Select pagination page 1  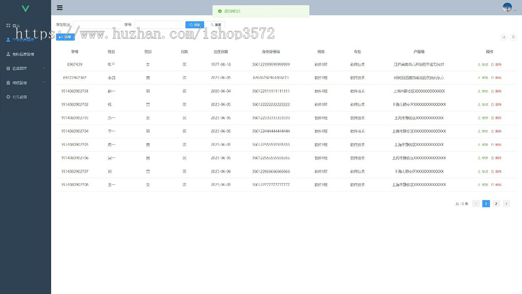click(x=486, y=204)
